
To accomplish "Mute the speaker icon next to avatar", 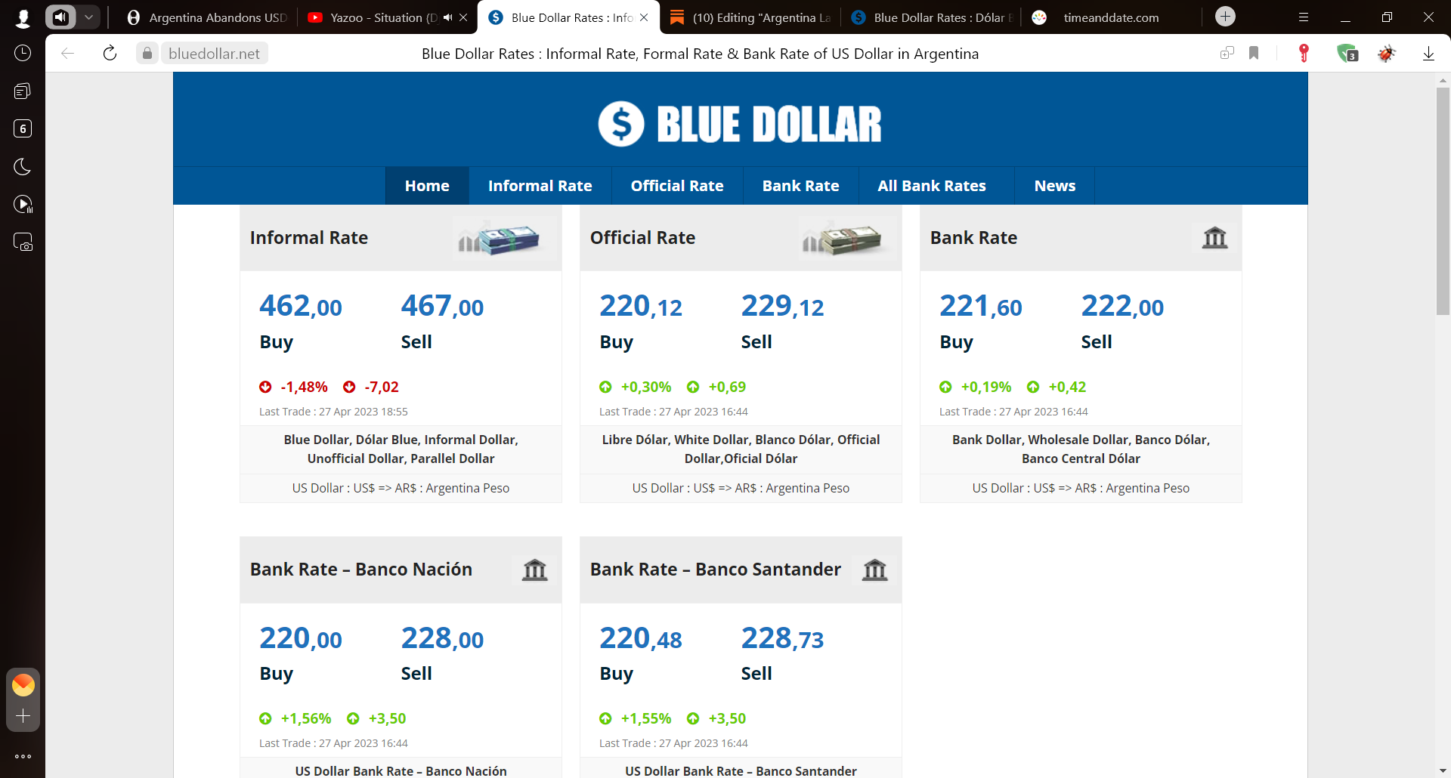I will 60,17.
